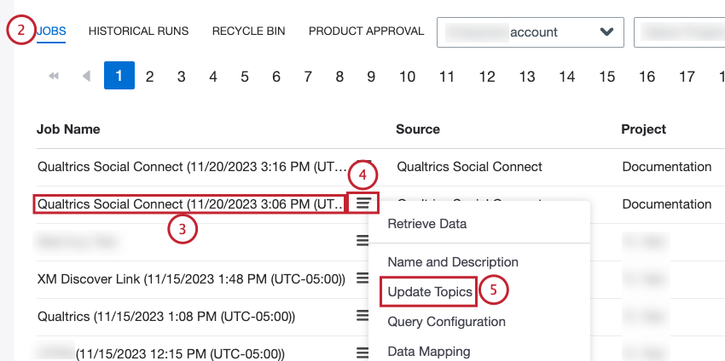
Task: Go to page 12
Action: click(x=487, y=76)
